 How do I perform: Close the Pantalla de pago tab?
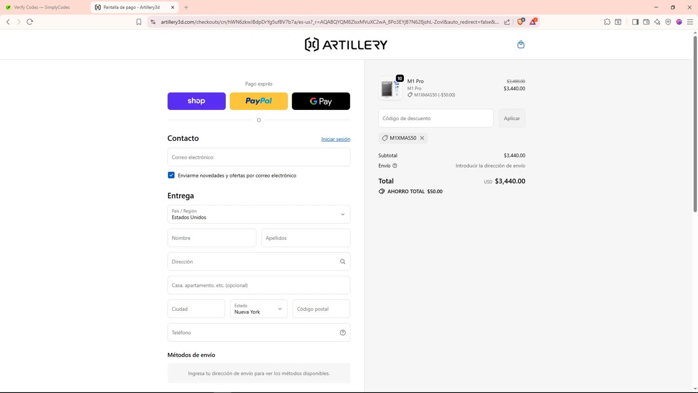pyautogui.click(x=173, y=7)
